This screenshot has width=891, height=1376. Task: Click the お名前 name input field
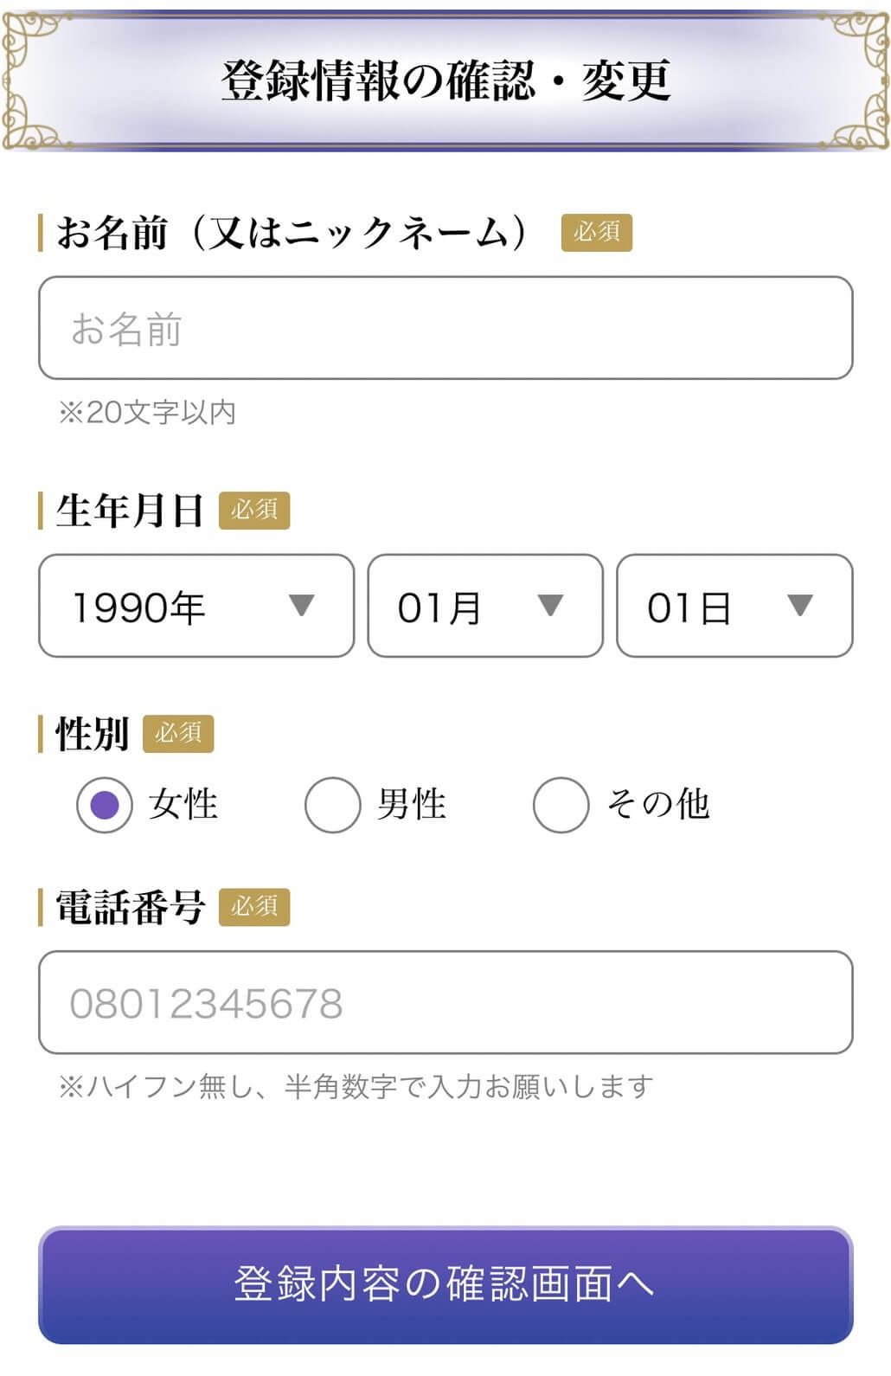(x=445, y=328)
